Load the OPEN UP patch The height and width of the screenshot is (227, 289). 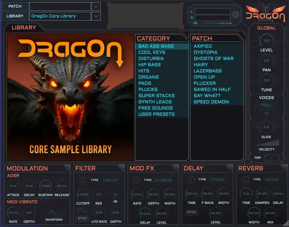[x=217, y=77]
